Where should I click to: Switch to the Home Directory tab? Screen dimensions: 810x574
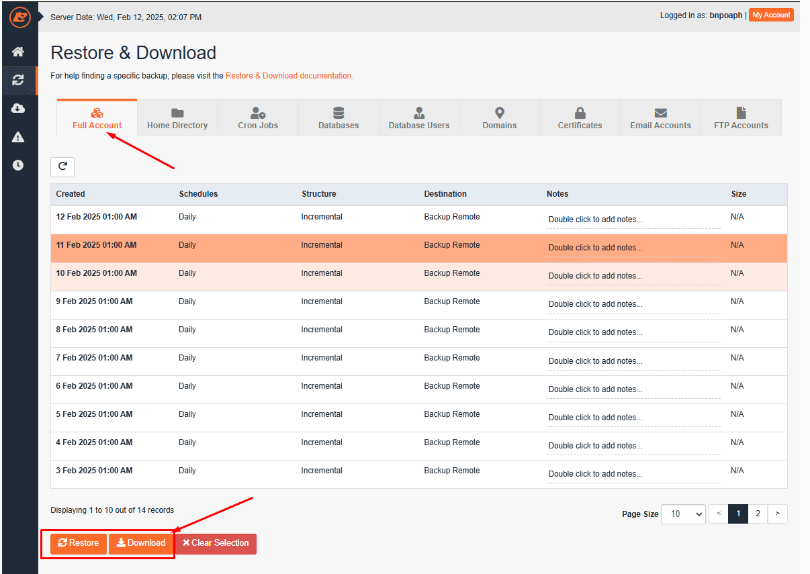pos(177,118)
